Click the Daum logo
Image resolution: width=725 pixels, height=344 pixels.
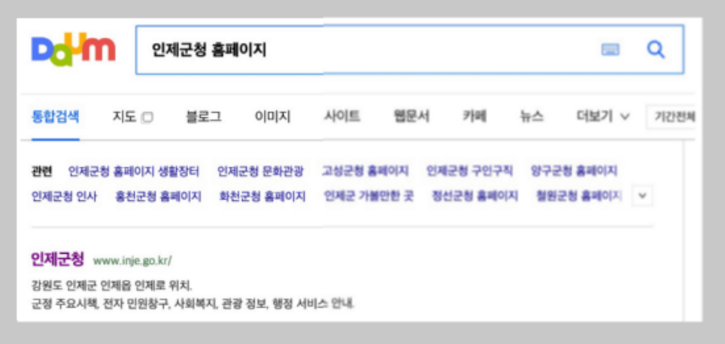pos(73,49)
